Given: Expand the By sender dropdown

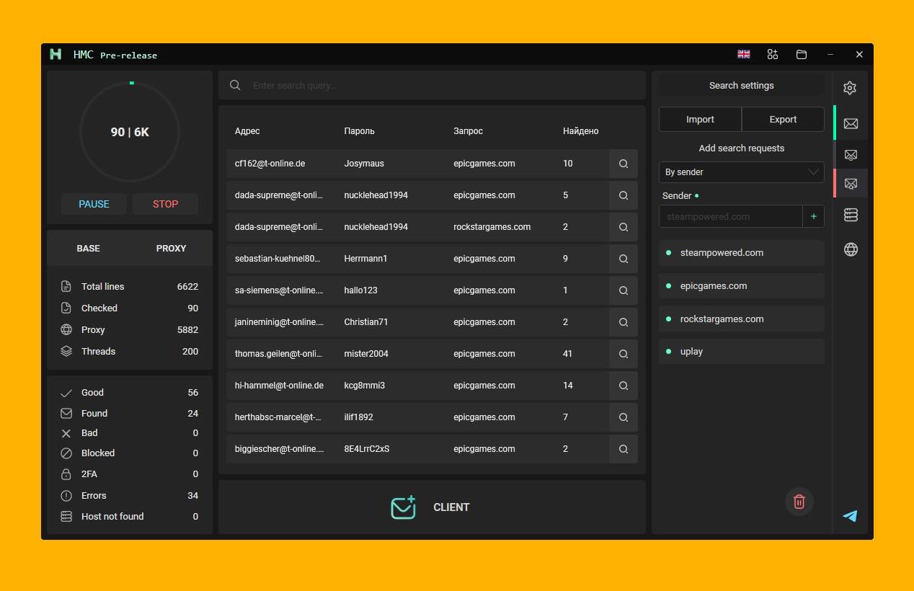Looking at the screenshot, I should click(742, 172).
